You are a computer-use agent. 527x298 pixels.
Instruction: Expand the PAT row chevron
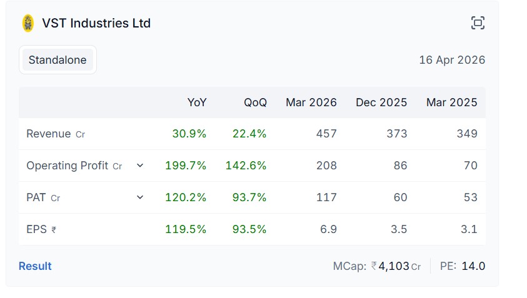140,197
